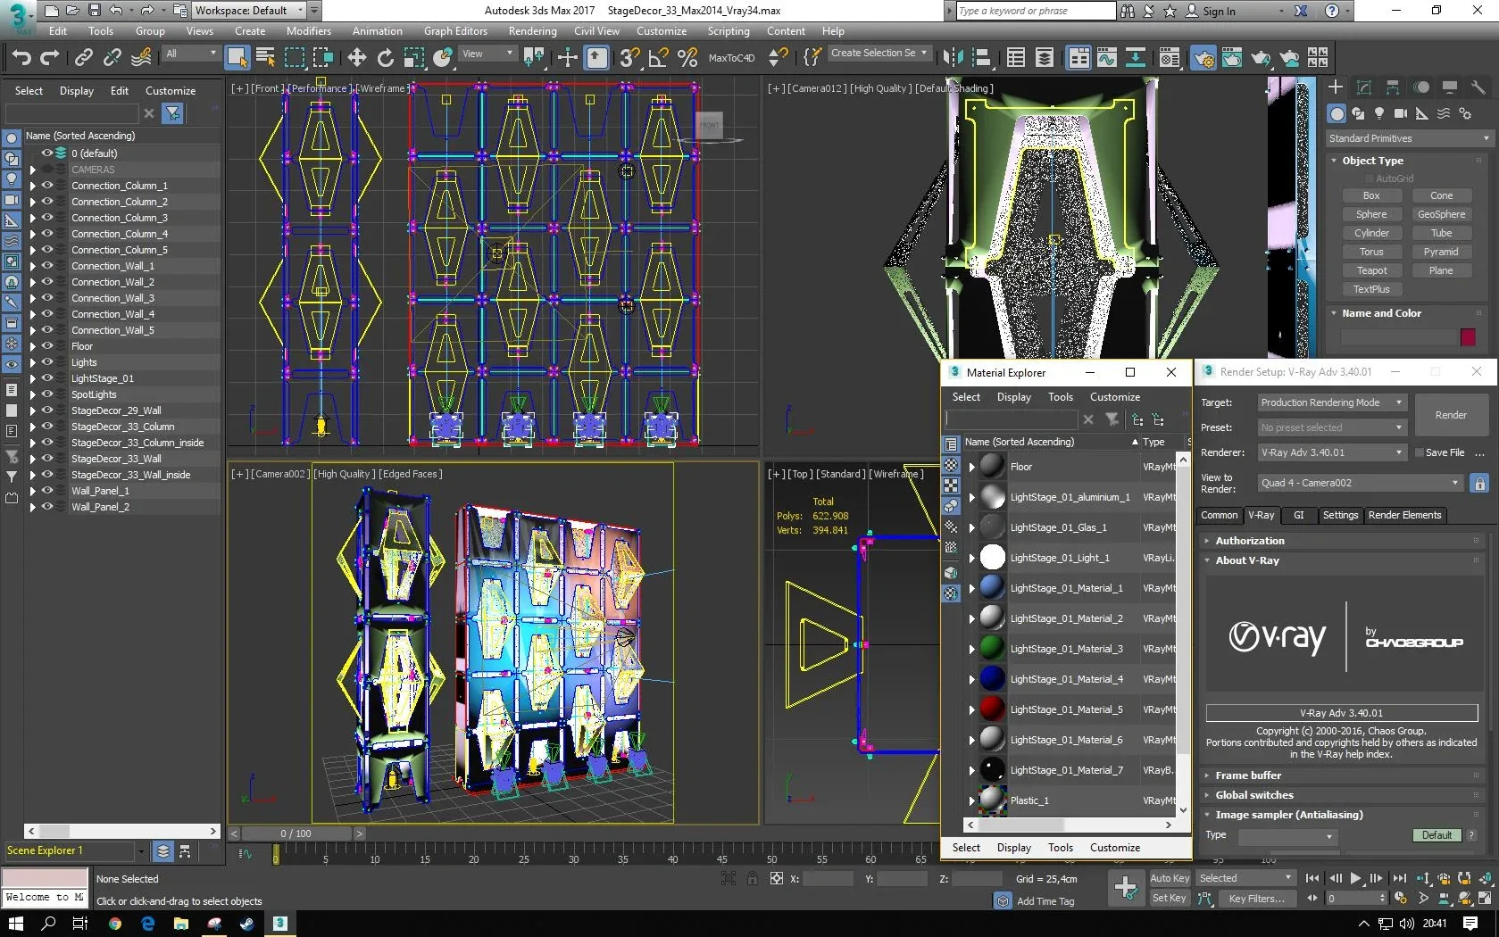The height and width of the screenshot is (937, 1499).
Task: Open the Rendering menu
Action: (532, 30)
